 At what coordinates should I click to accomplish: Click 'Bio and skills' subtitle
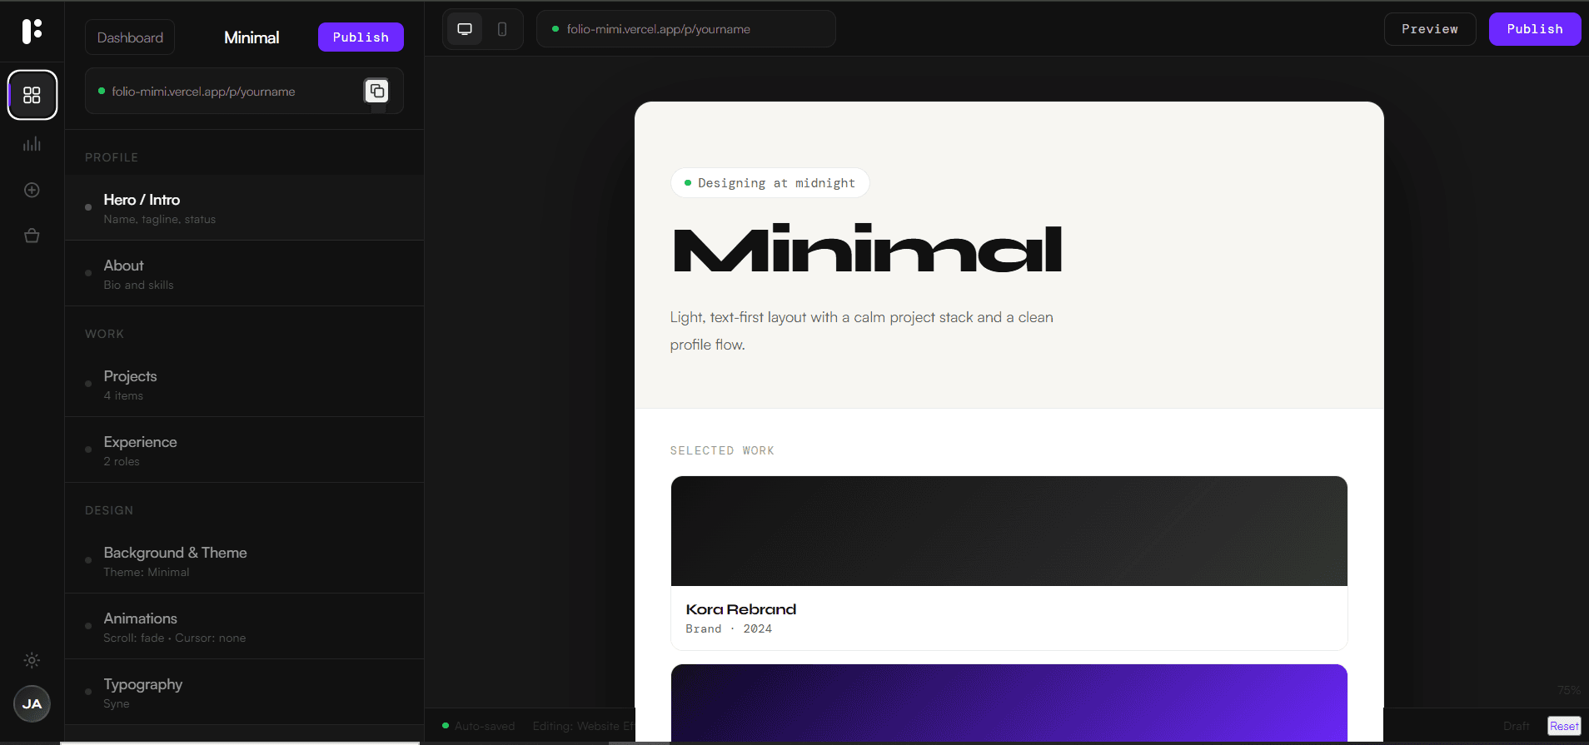[x=139, y=286]
